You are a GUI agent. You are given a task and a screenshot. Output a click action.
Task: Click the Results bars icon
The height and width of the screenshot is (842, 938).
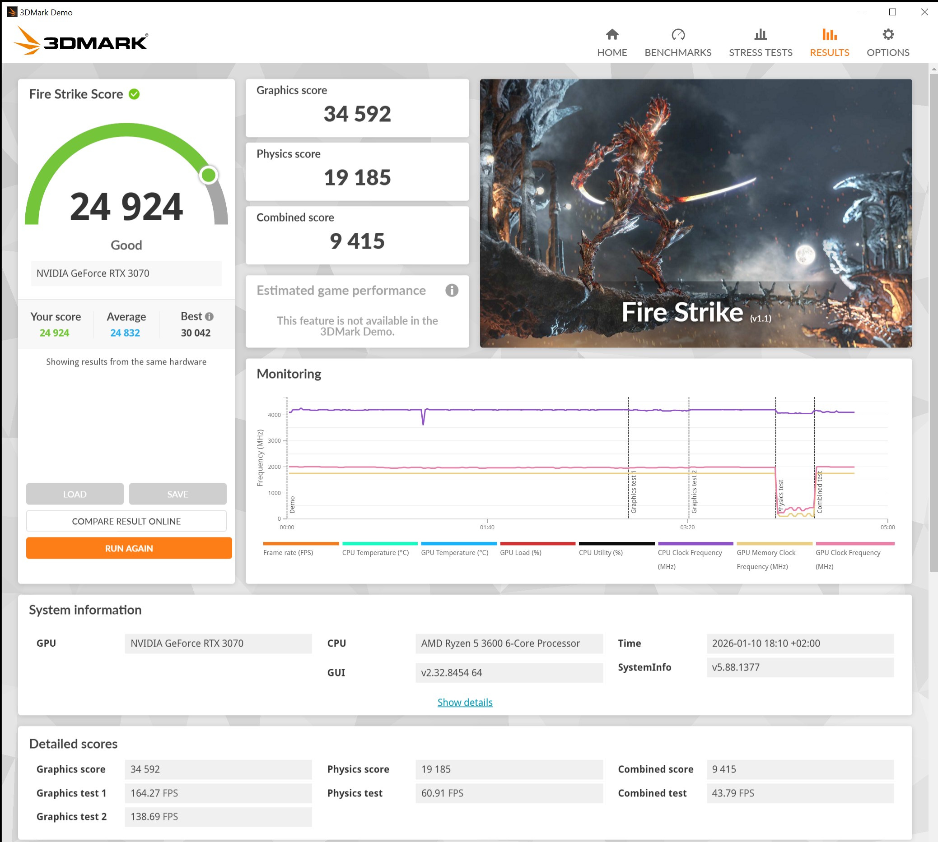[829, 35]
